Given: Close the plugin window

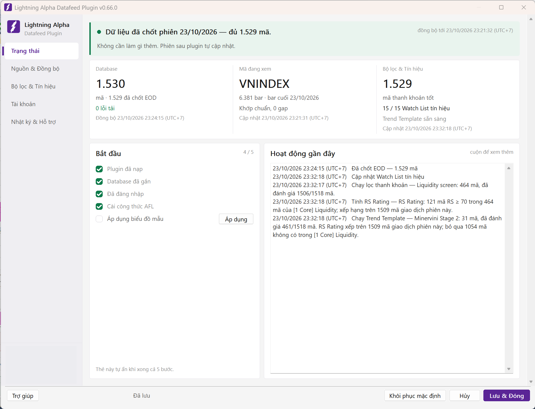Looking at the screenshot, I should click(x=524, y=7).
